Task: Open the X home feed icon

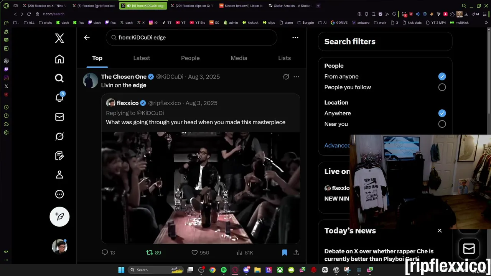Action: (59, 59)
